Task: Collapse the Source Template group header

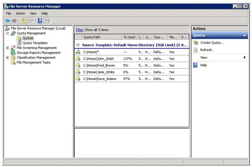Action: pyautogui.click(x=78, y=45)
